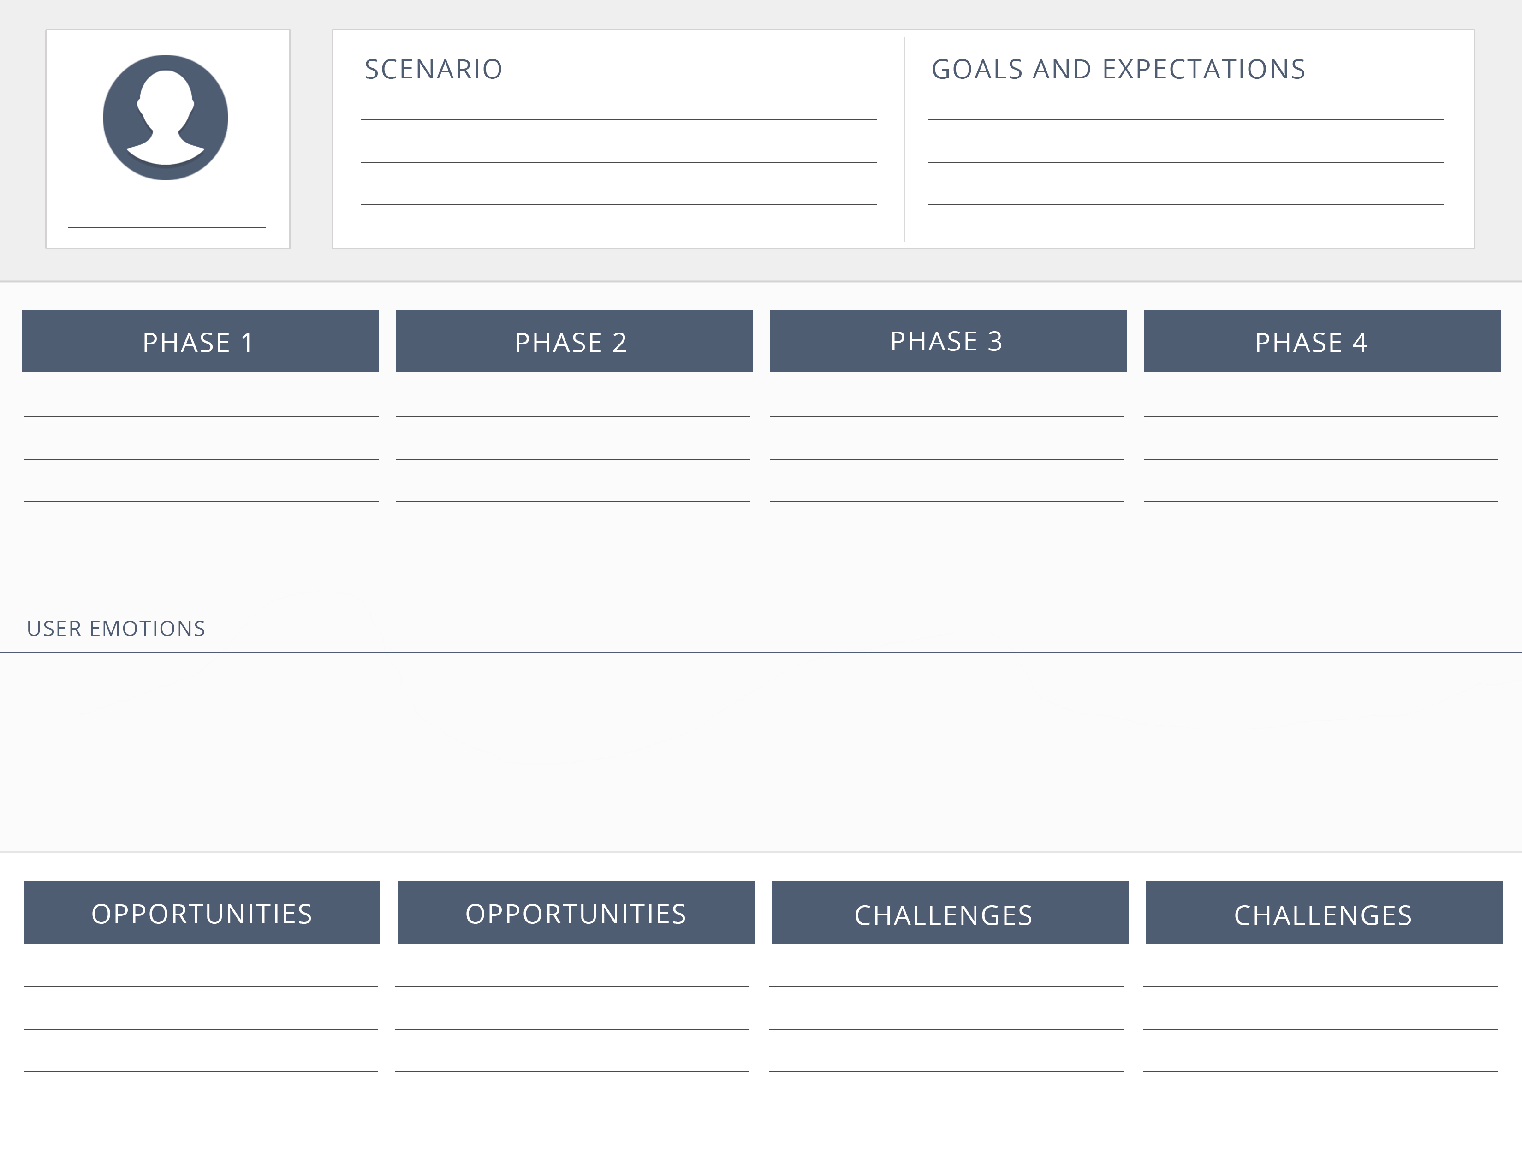Select the SCENARIO heading text
Screen dimensions: 1522x1176
[433, 70]
